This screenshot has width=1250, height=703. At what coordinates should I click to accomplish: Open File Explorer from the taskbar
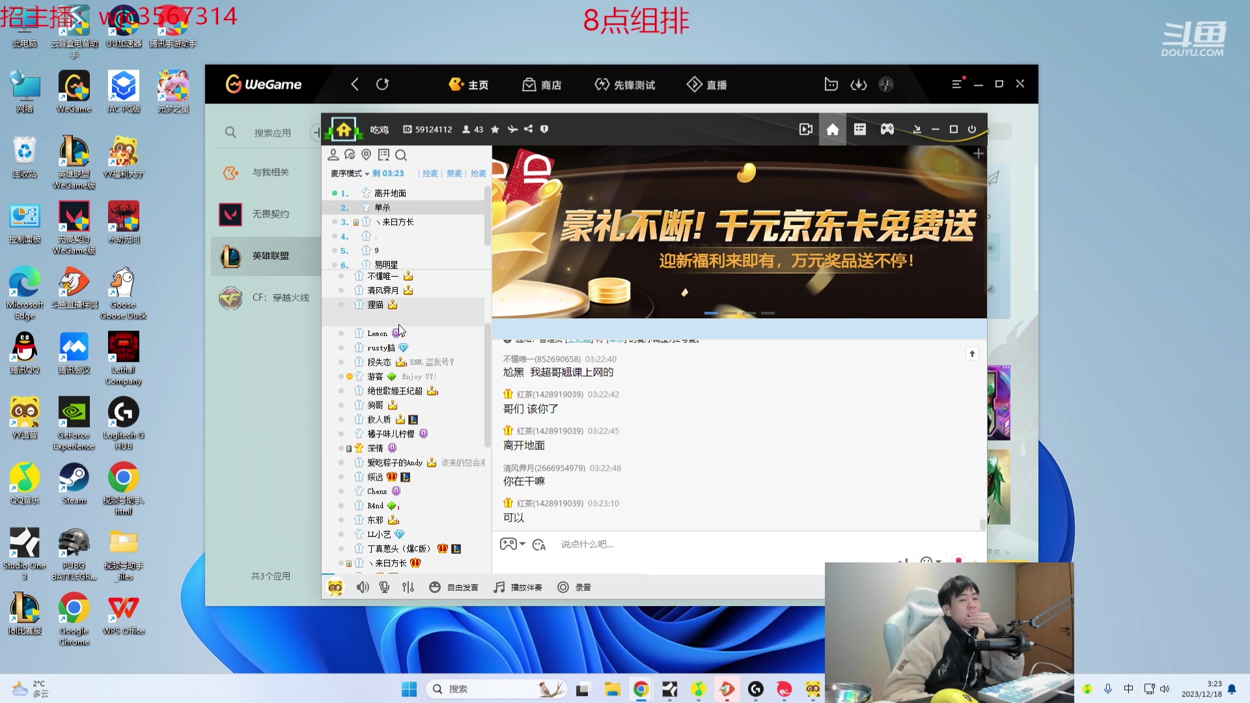[x=612, y=689]
